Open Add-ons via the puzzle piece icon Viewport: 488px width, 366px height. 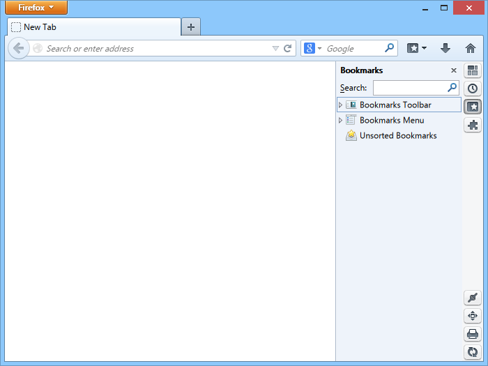(473, 125)
